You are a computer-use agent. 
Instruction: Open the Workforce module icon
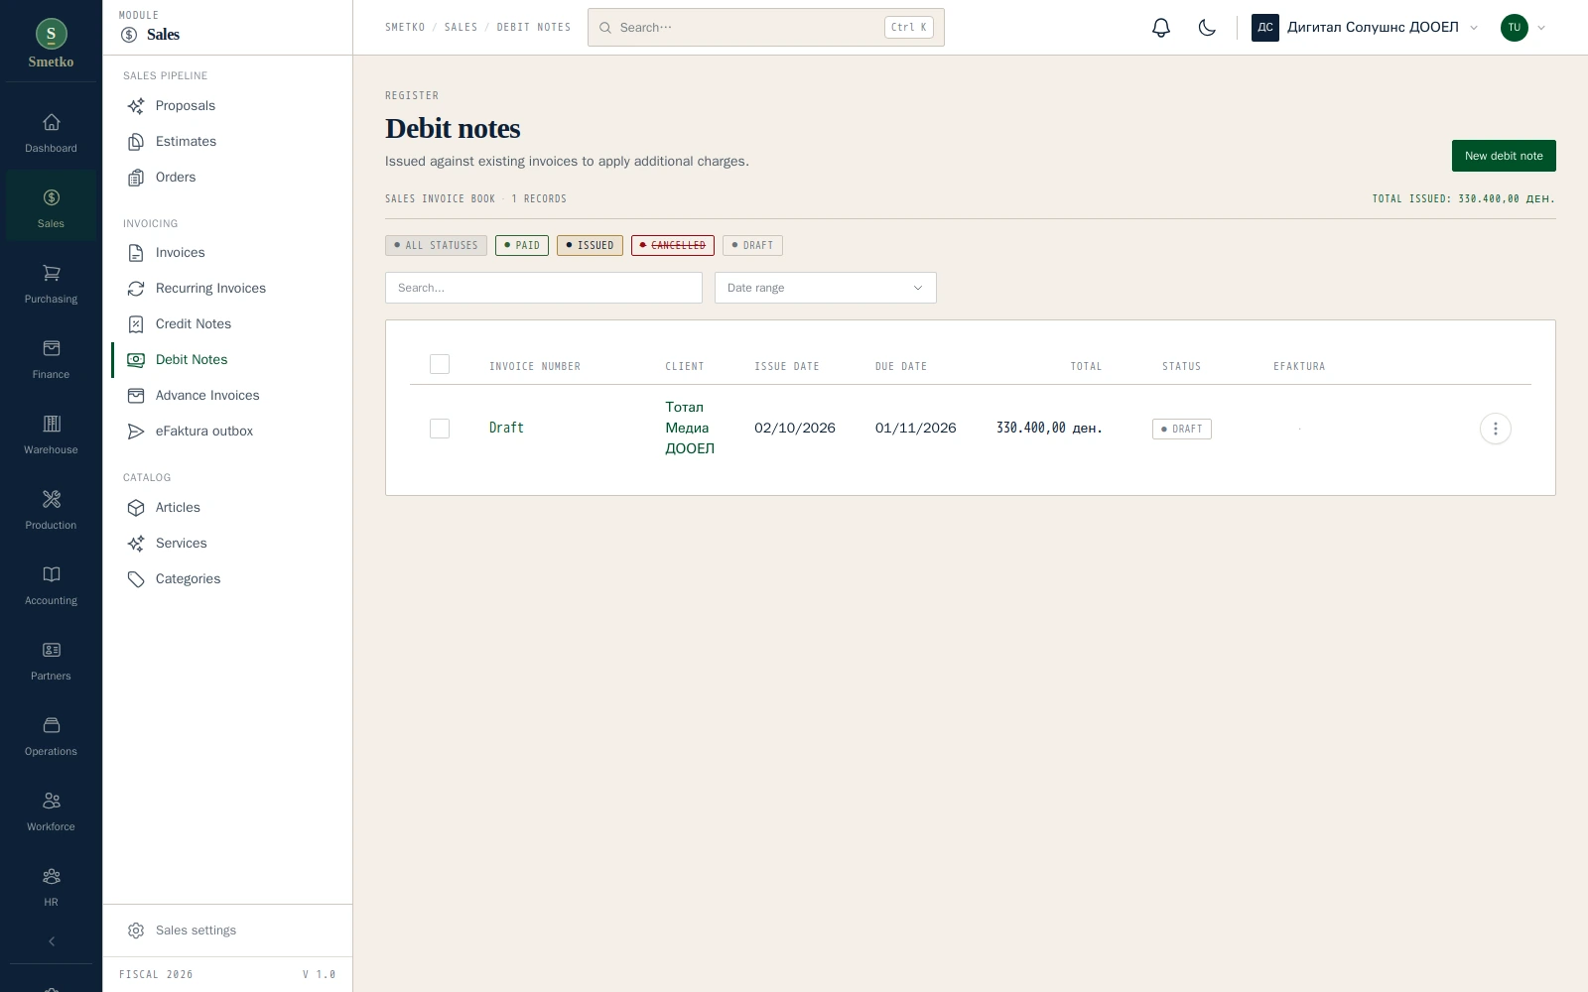51,801
